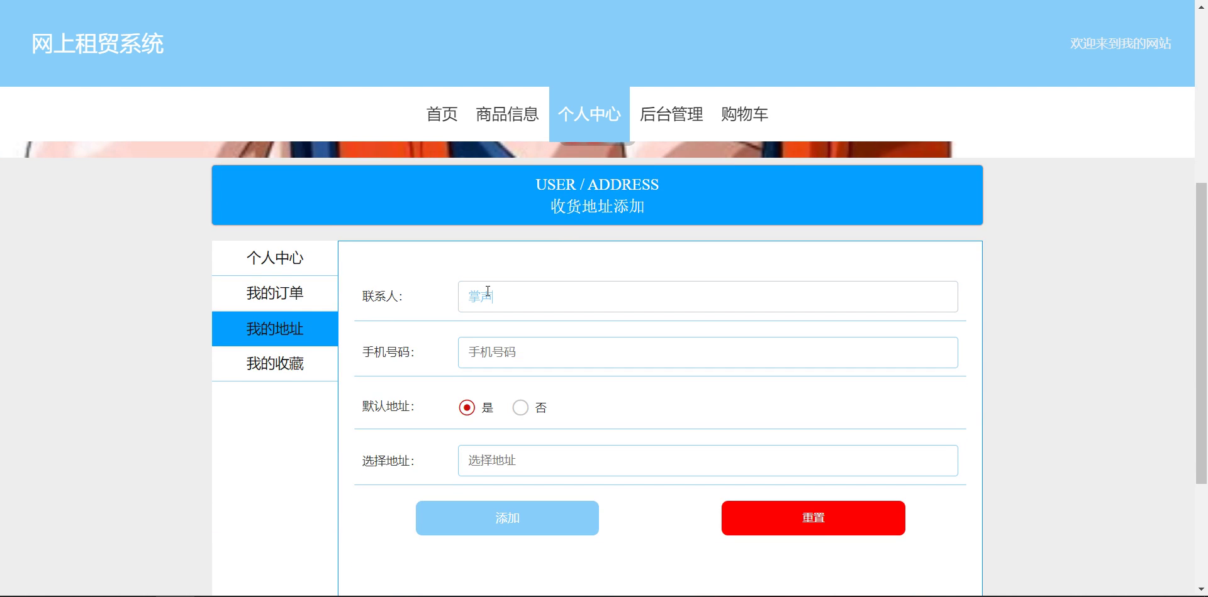Screen dimensions: 1208x597
Task: Select 我的地址 in the sidebar
Action: tap(275, 329)
